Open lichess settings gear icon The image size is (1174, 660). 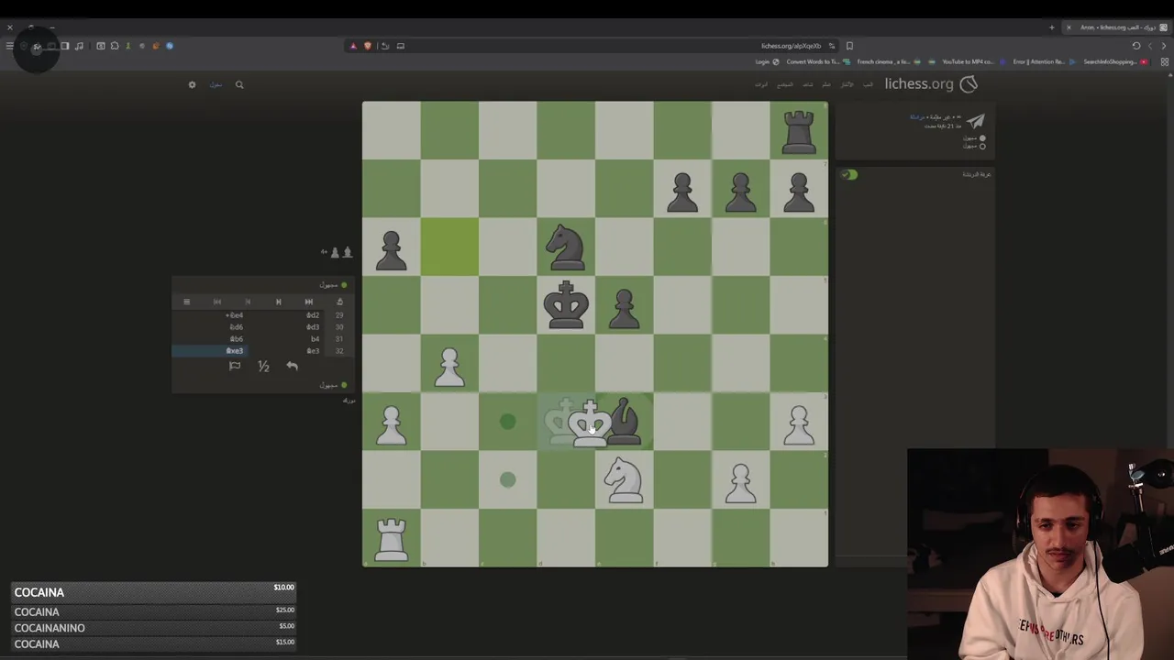click(192, 84)
